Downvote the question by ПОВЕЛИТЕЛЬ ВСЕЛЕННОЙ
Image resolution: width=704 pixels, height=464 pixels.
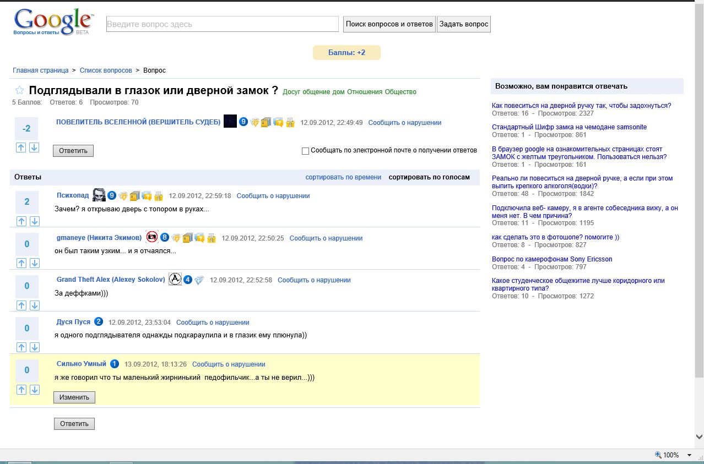[34, 148]
